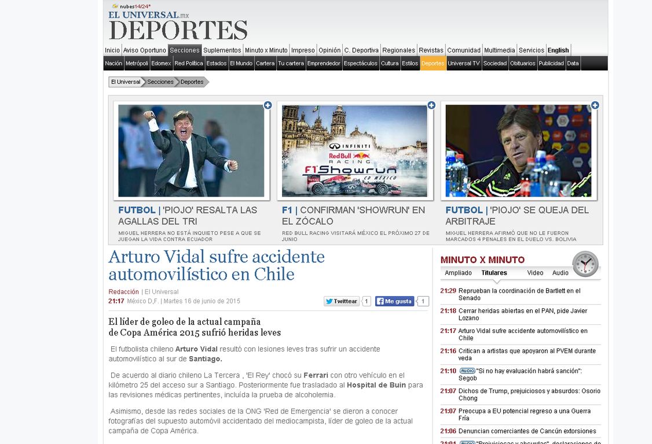This screenshot has height=444, width=652.
Task: Open 21:29 Bartlett Senado headline
Action: tap(519, 294)
